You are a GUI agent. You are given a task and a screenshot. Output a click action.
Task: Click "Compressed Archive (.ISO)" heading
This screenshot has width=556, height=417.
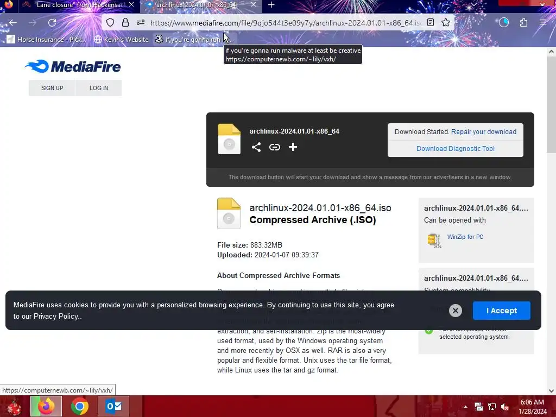(x=312, y=220)
